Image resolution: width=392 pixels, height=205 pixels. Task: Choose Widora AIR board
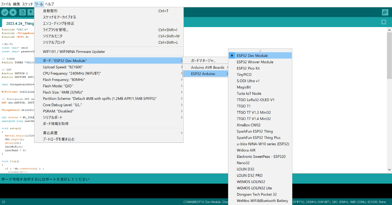260,150
